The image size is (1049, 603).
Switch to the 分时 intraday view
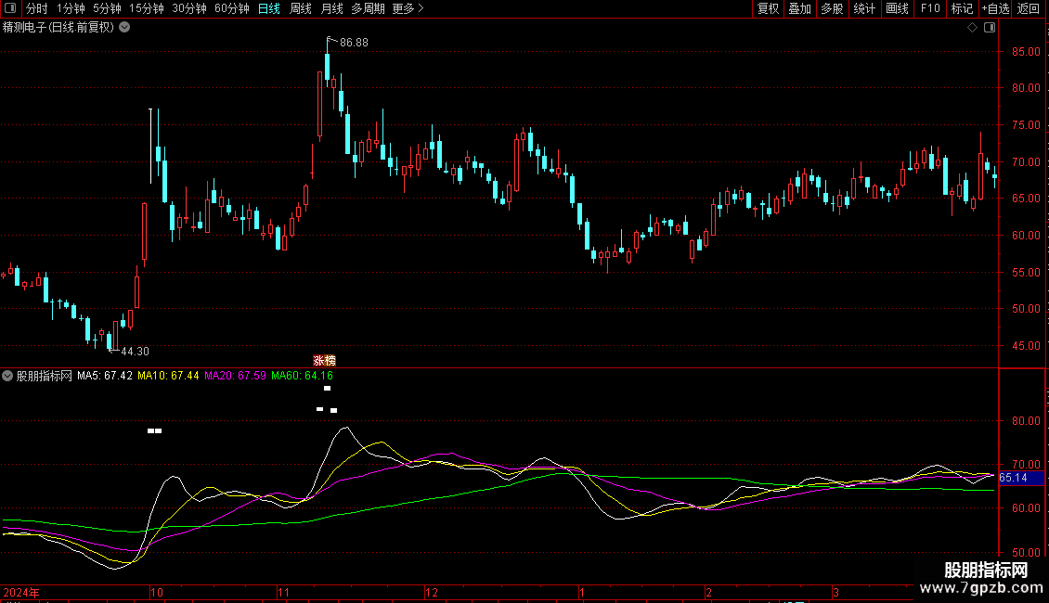point(36,8)
